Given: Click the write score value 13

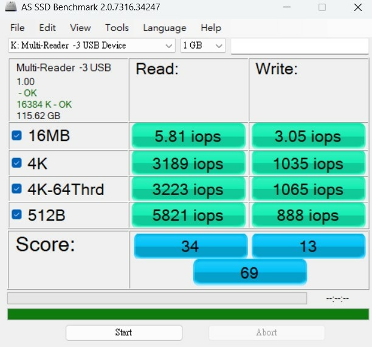Looking at the screenshot, I should point(308,246).
